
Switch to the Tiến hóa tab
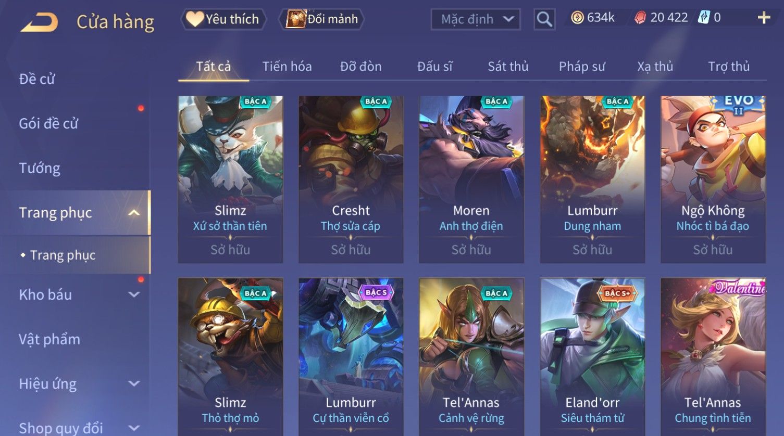point(287,67)
